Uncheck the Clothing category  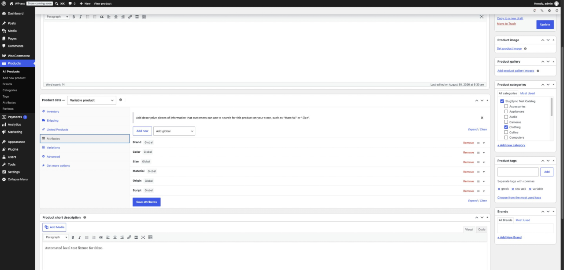(506, 127)
